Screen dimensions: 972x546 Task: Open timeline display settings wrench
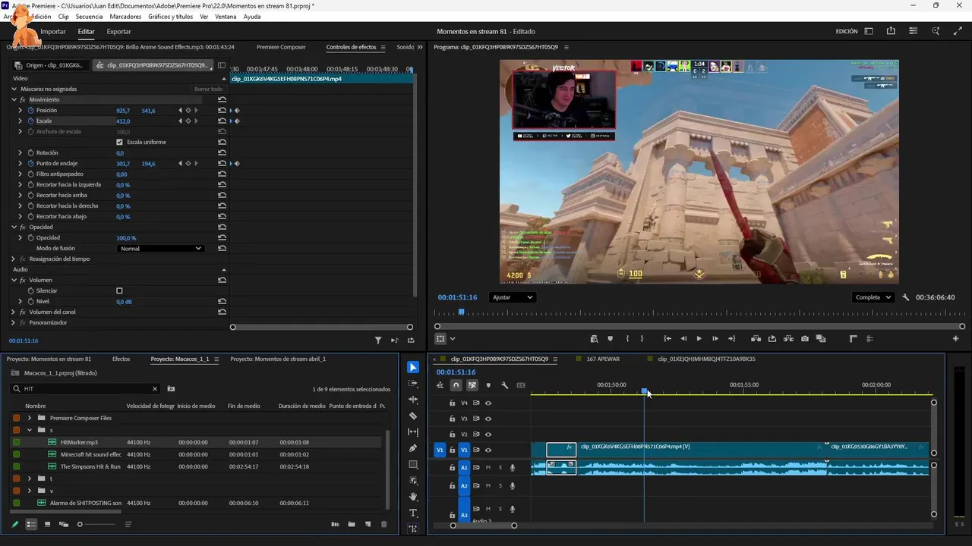(x=504, y=385)
